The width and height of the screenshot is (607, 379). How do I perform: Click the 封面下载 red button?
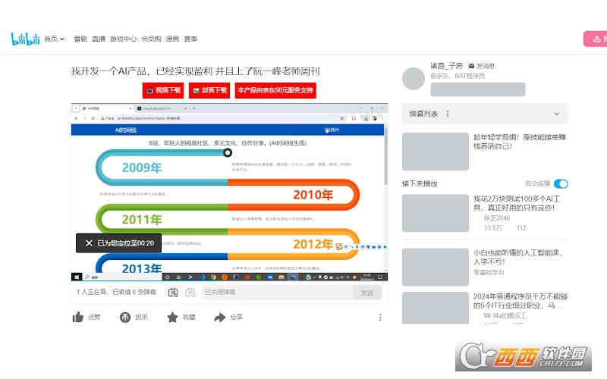click(209, 90)
